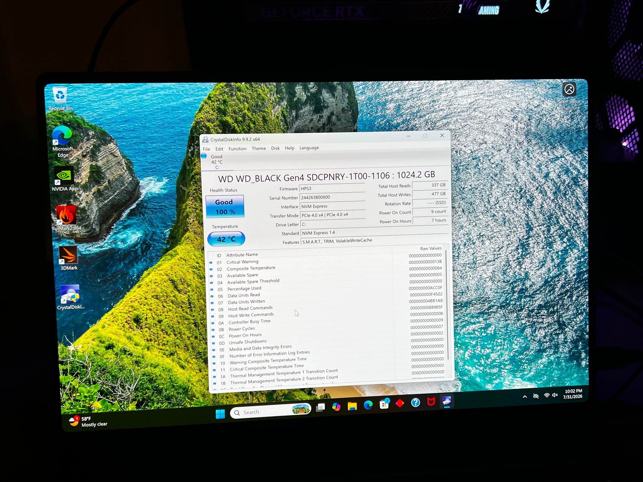Open the Theme menu
Viewport: 643px width, 482px height.
(x=259, y=148)
